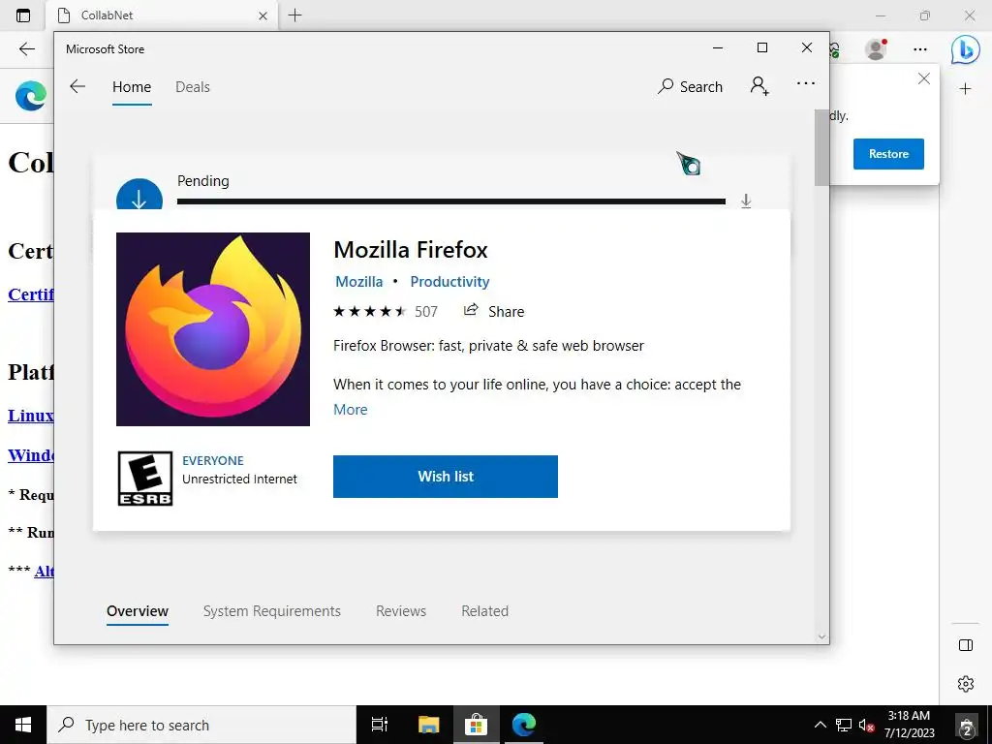992x744 pixels.
Task: Click the star rating for Firefox
Action: click(x=369, y=311)
